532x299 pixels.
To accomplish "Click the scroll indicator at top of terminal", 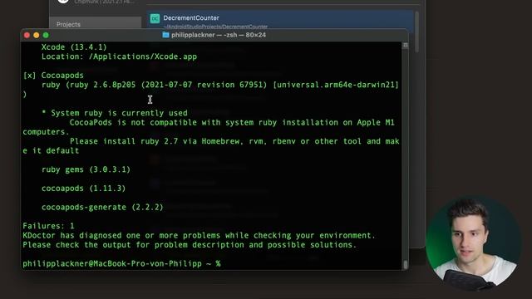I will click(x=405, y=46).
